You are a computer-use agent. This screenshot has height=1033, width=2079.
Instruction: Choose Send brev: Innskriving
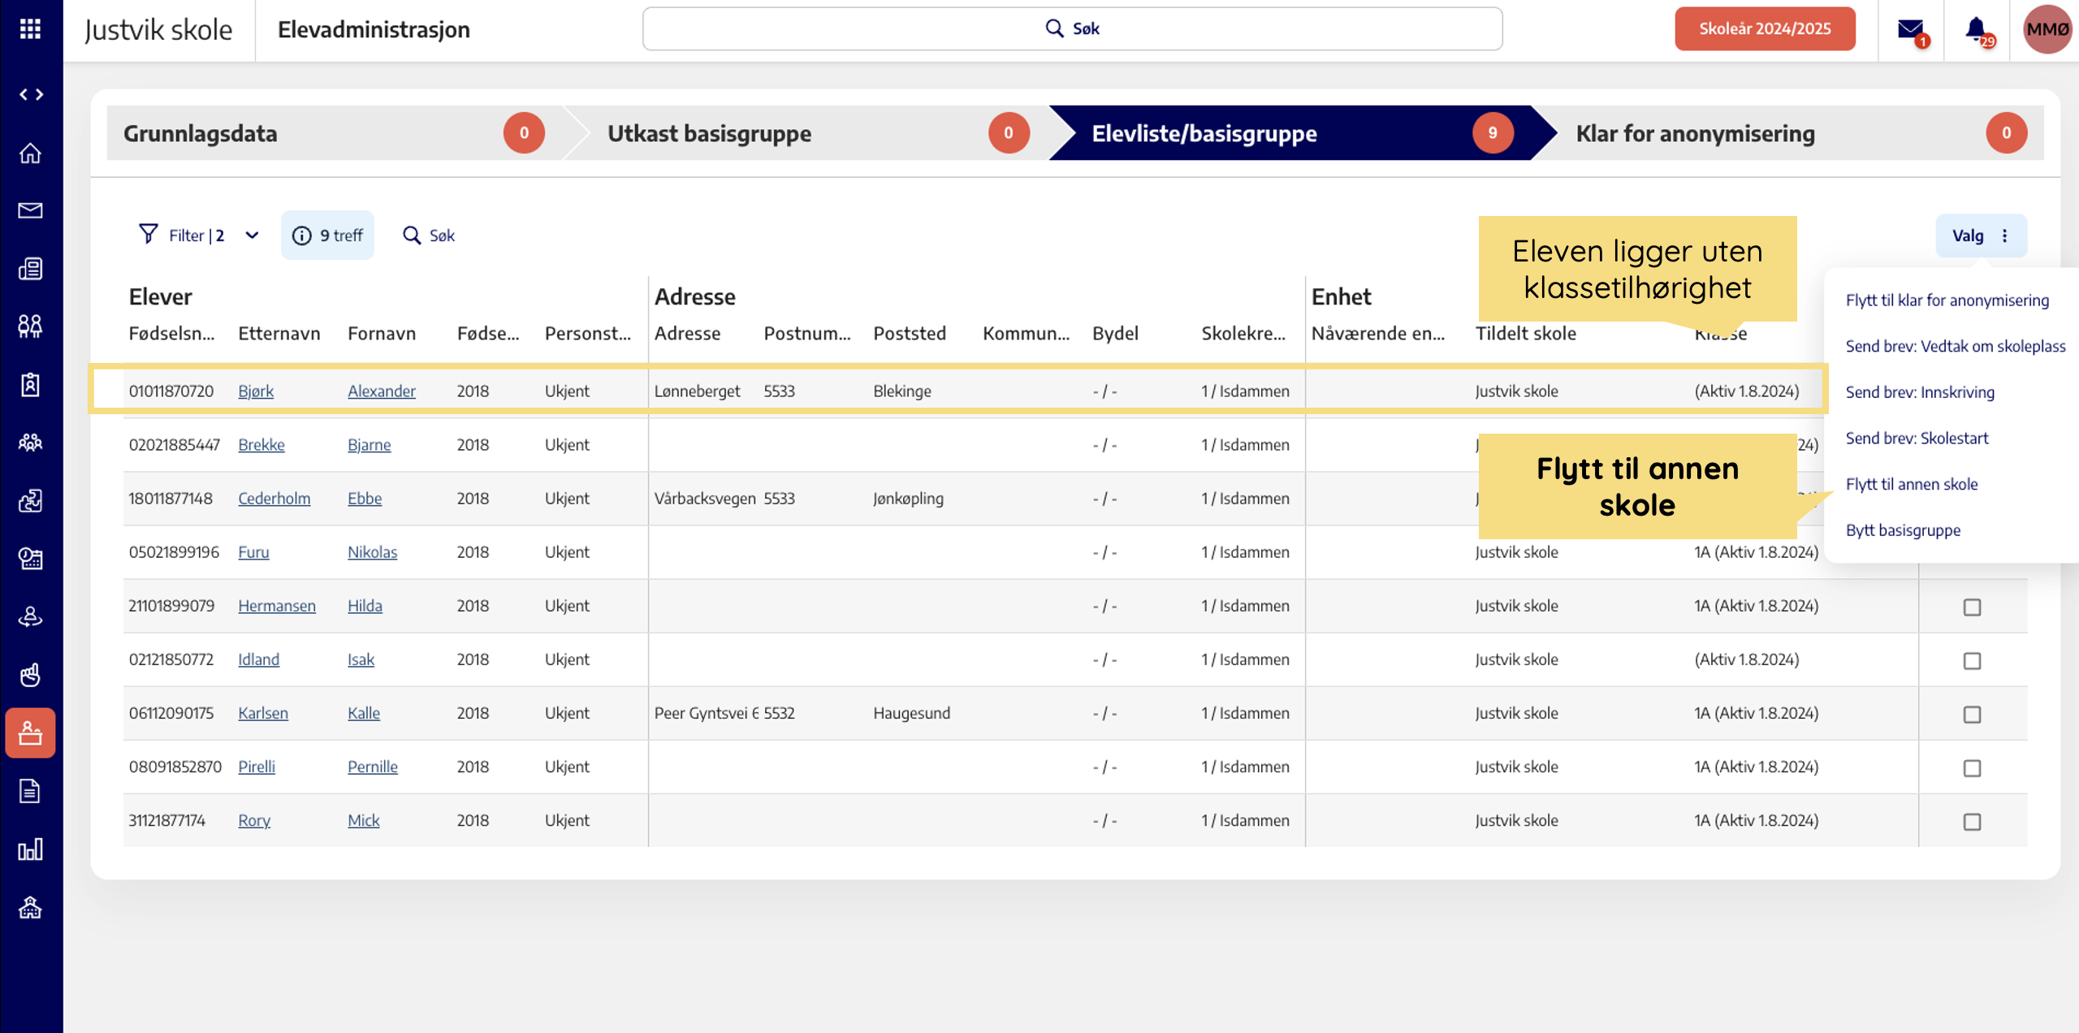coord(1919,392)
